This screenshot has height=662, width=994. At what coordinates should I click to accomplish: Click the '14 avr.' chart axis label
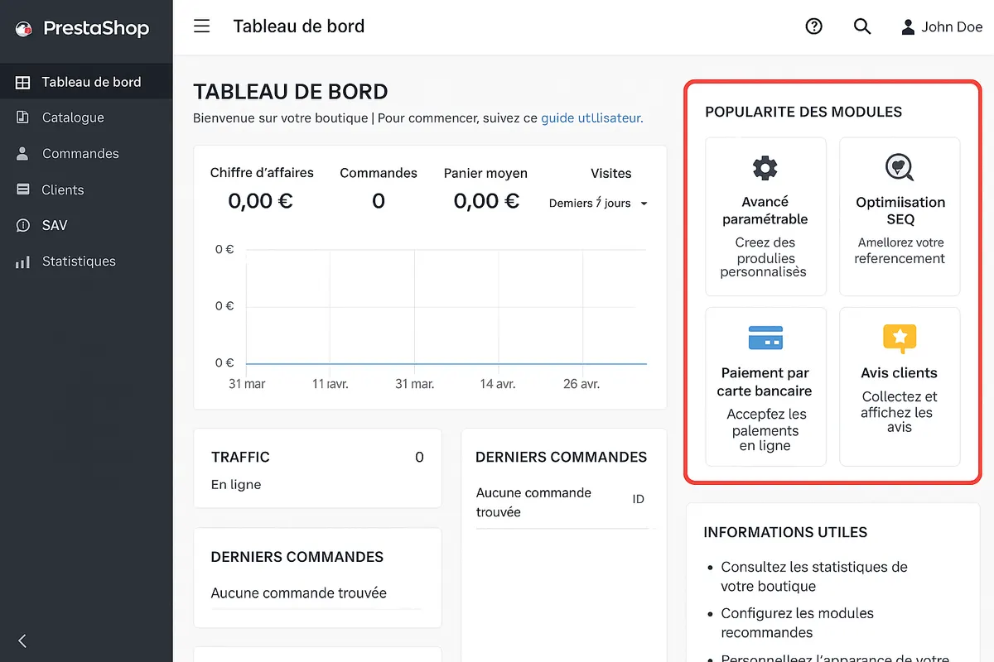[x=499, y=384]
